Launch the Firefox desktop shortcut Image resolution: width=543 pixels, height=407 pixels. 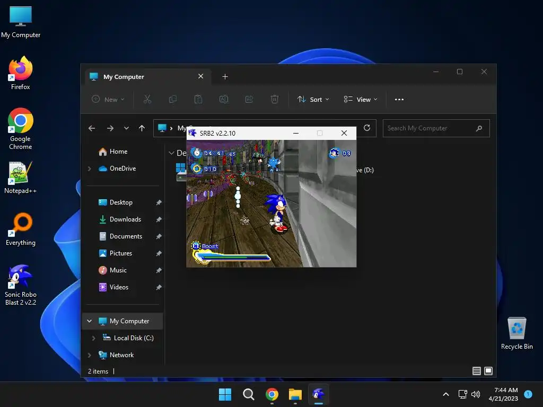point(21,73)
